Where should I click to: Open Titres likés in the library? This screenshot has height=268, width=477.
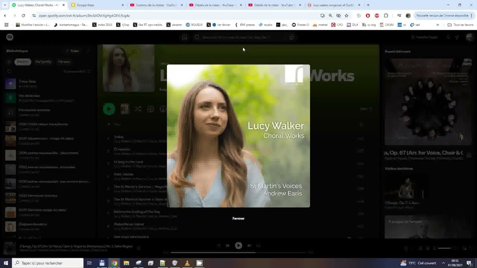coord(48,83)
